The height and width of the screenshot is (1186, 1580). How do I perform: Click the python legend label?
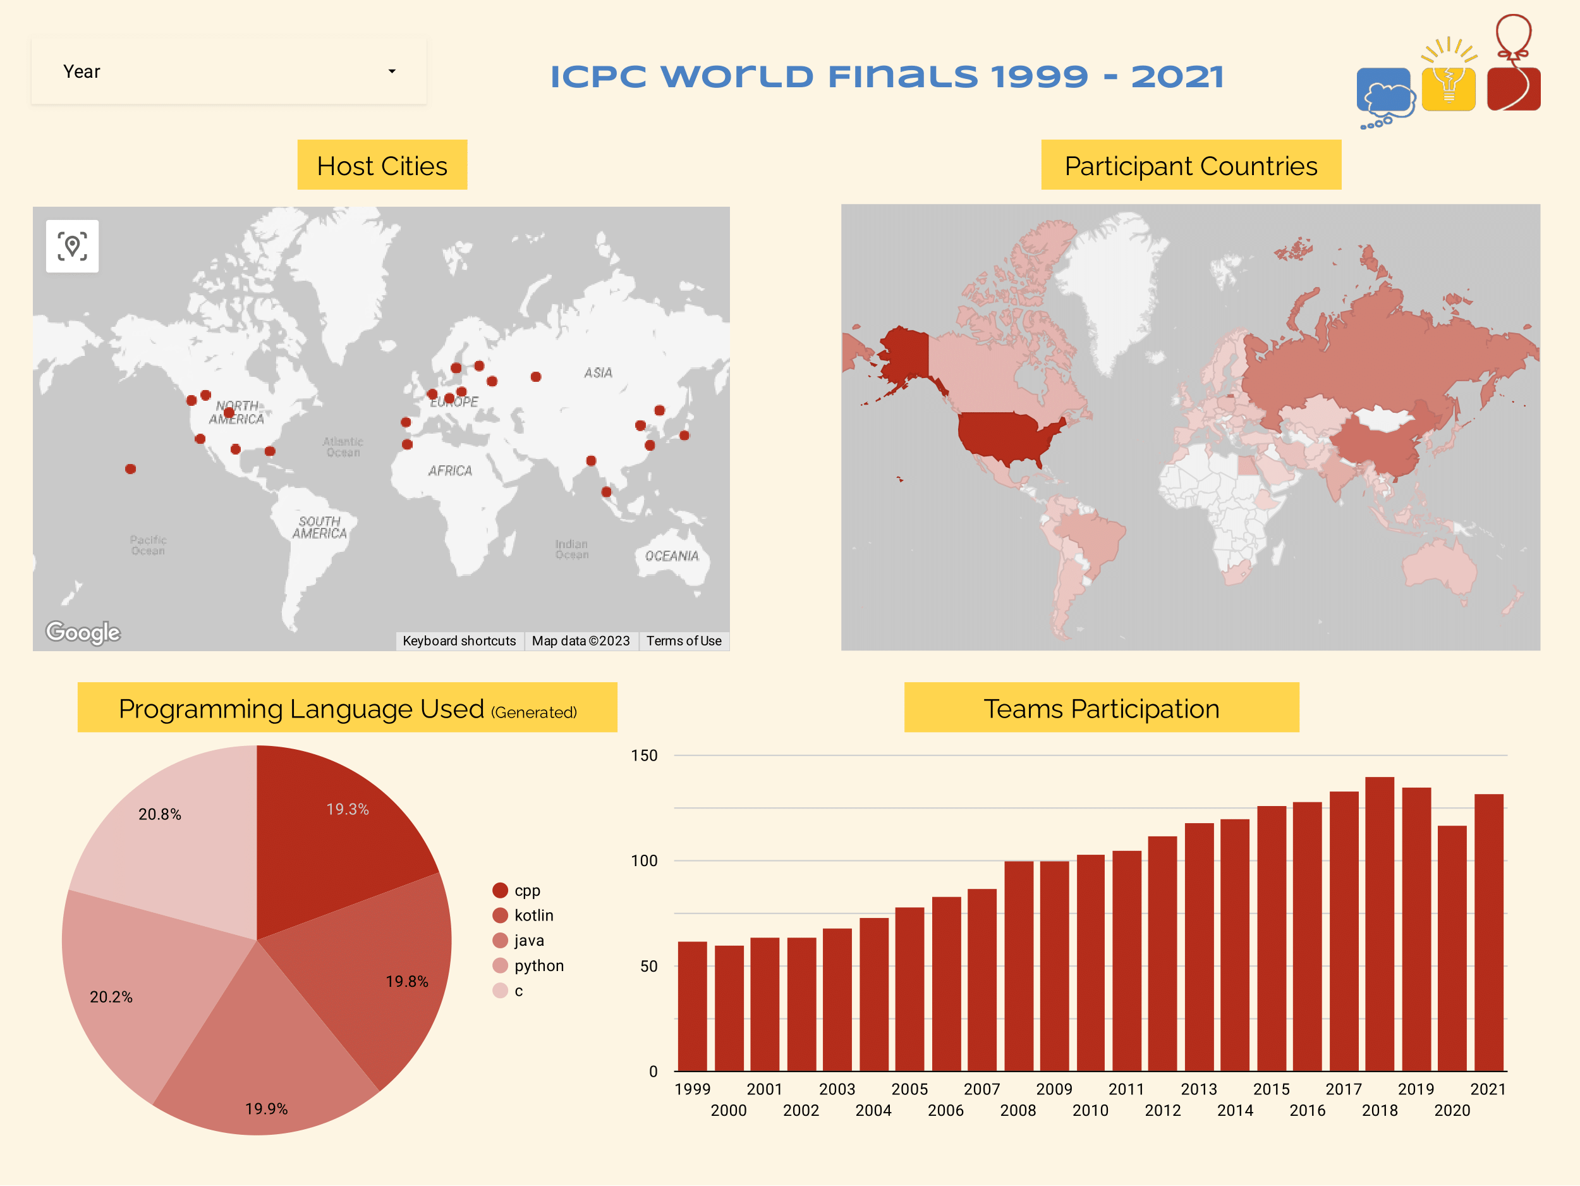(539, 966)
